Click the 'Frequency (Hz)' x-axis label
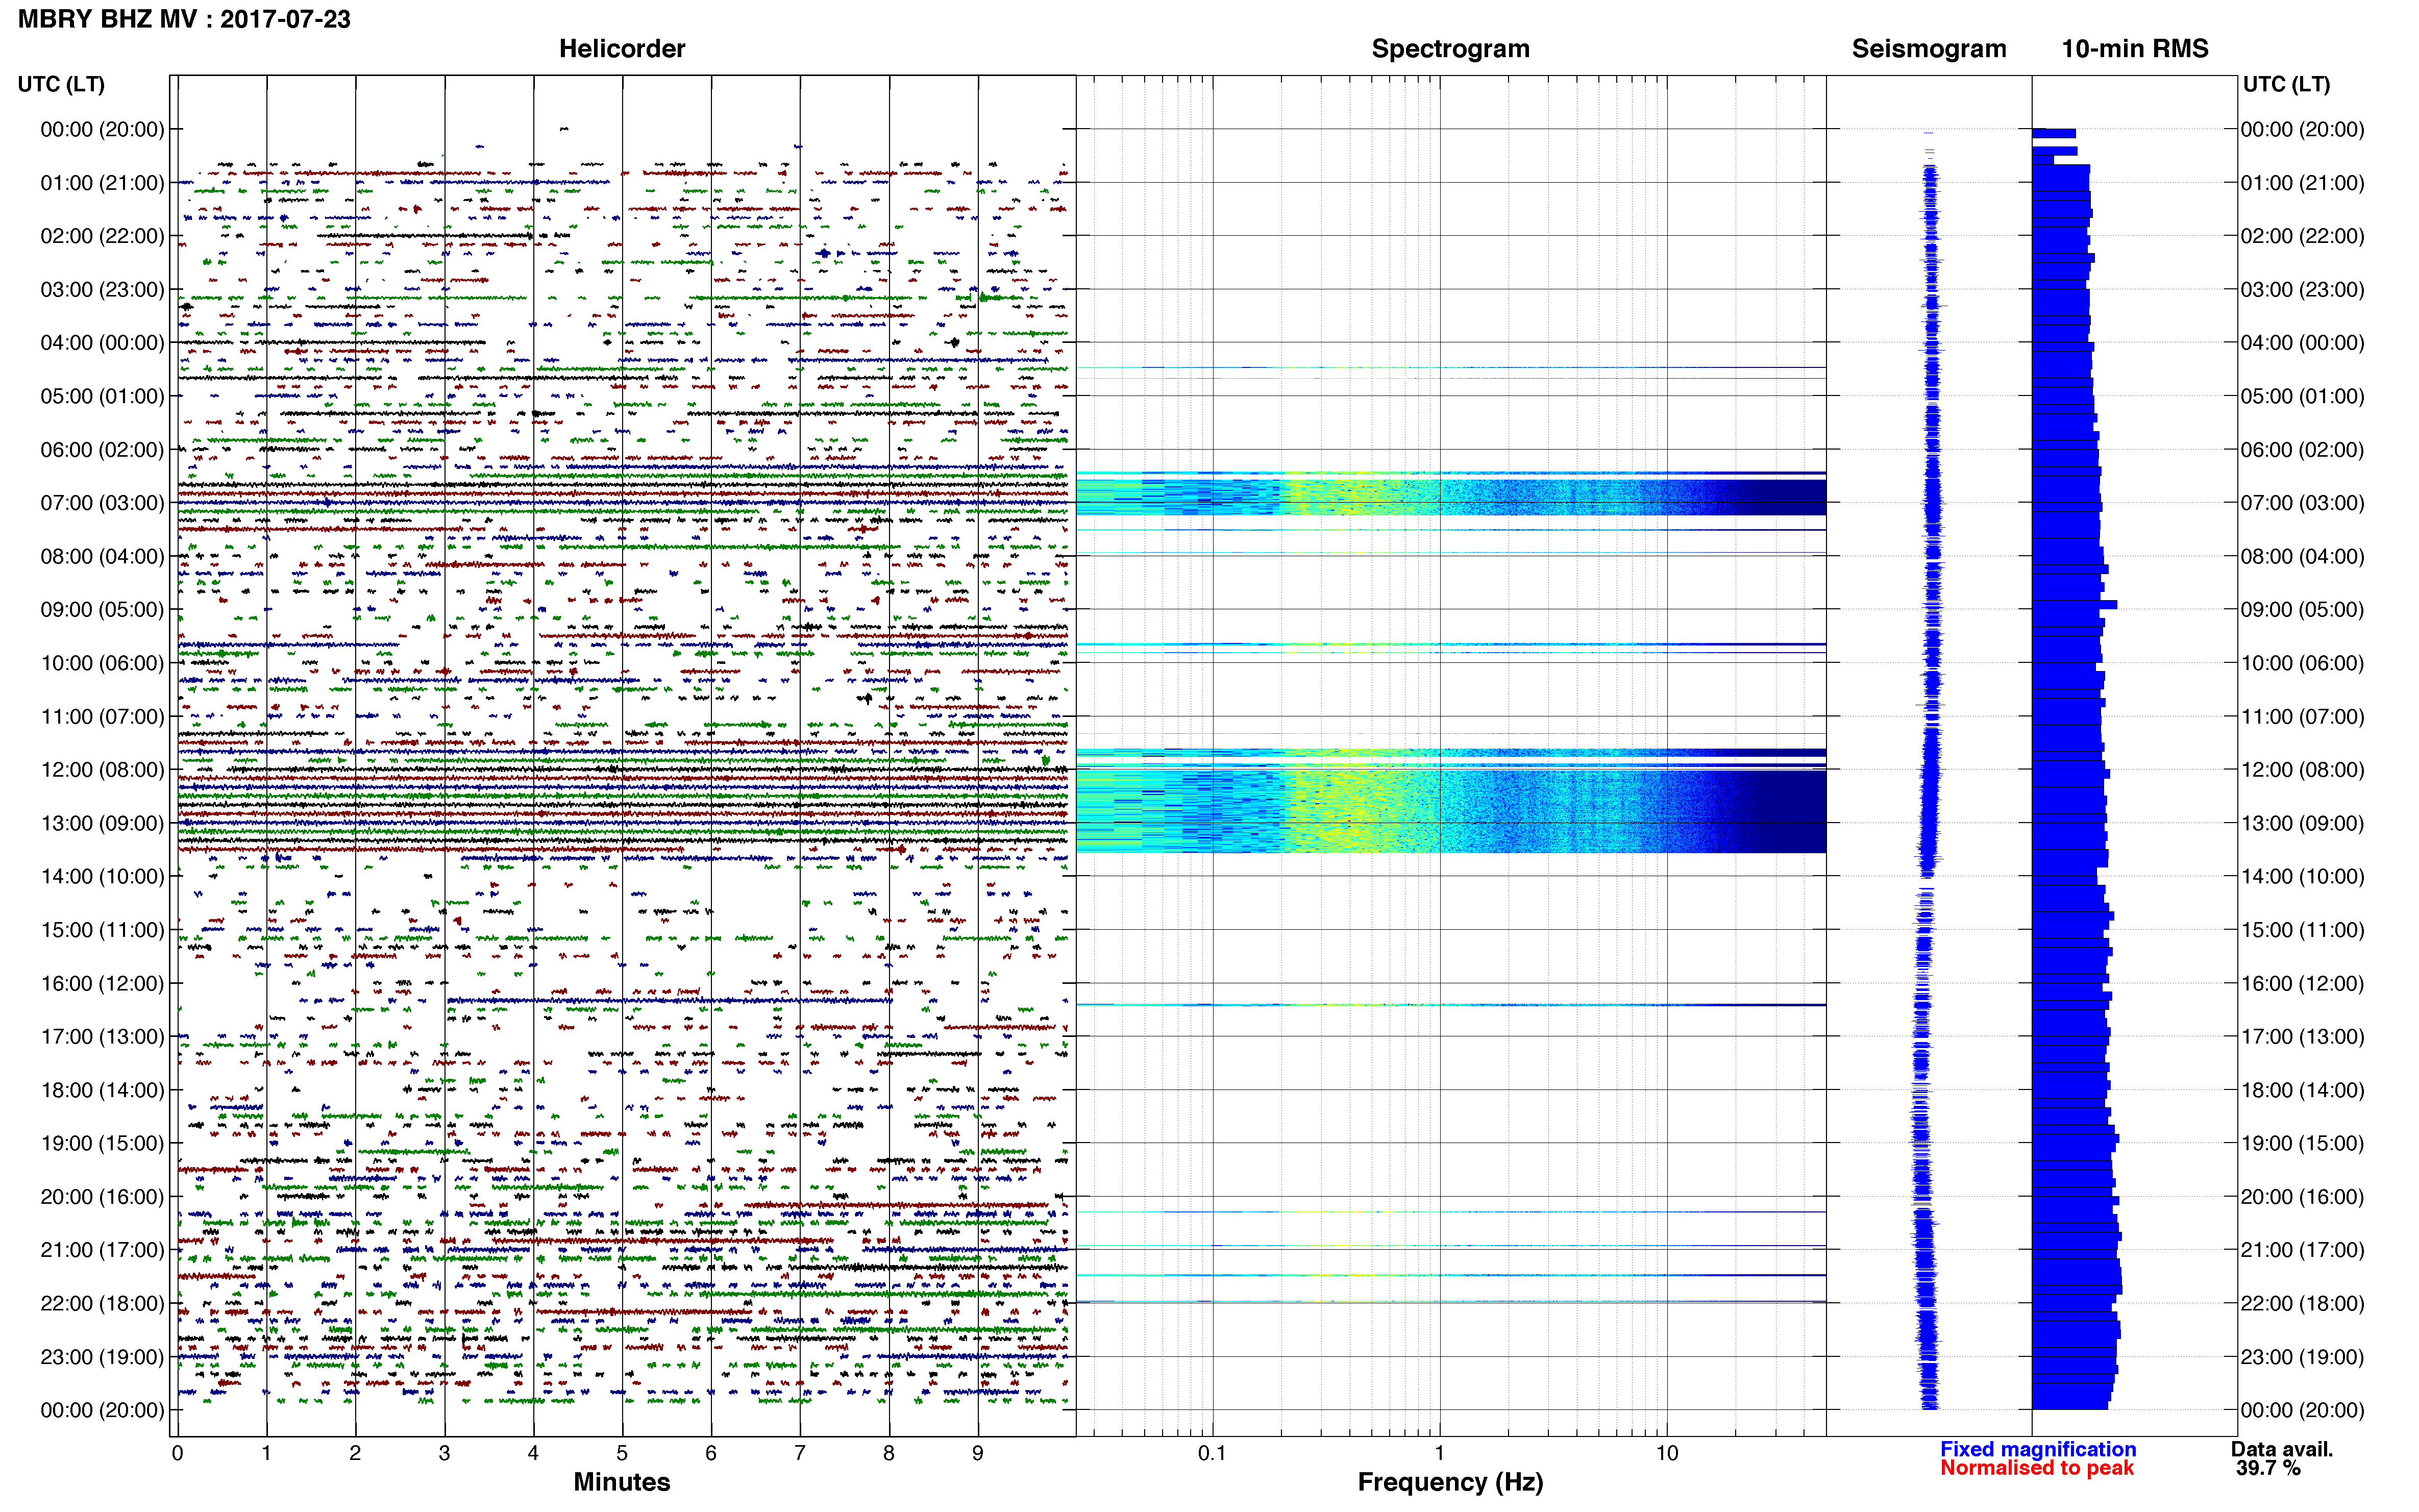The image size is (2419, 1512). (1450, 1482)
